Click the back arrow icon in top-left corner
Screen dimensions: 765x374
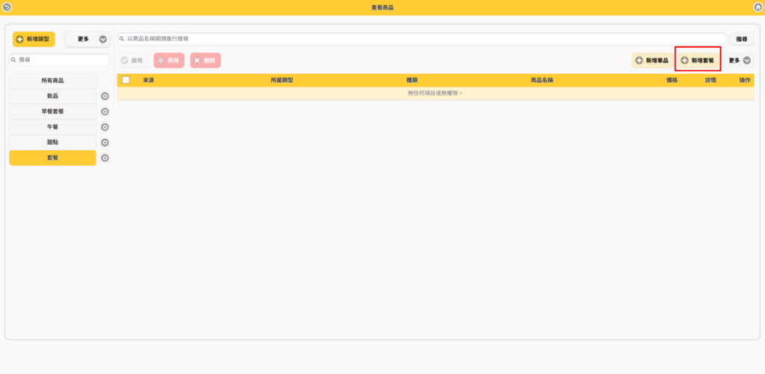coord(7,7)
